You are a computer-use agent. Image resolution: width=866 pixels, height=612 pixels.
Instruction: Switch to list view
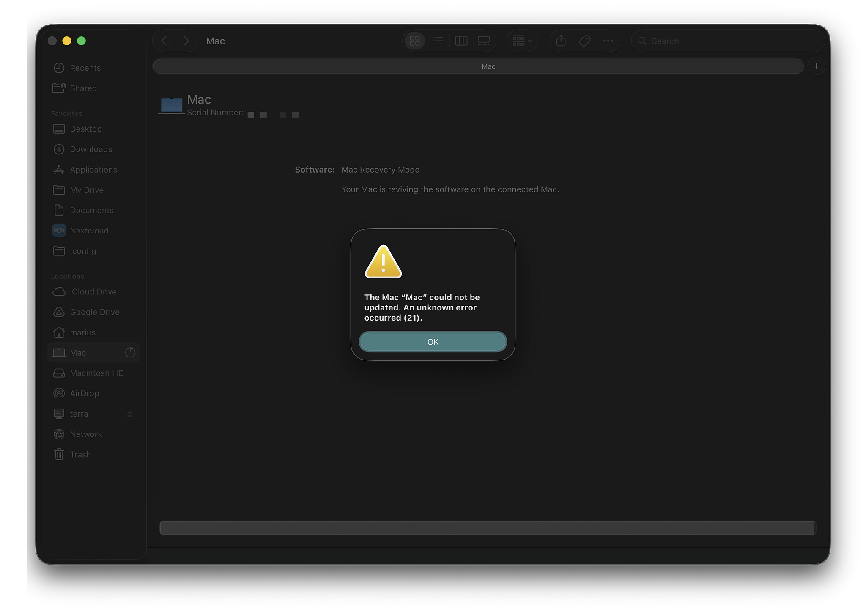[438, 41]
